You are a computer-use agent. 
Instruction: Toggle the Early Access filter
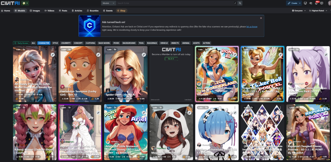point(21,43)
